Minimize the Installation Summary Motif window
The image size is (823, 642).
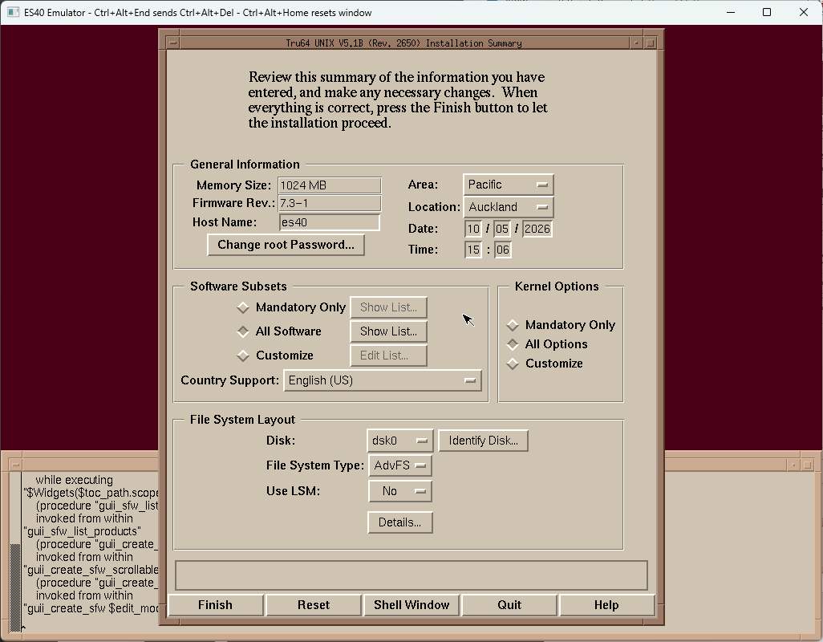coord(636,43)
